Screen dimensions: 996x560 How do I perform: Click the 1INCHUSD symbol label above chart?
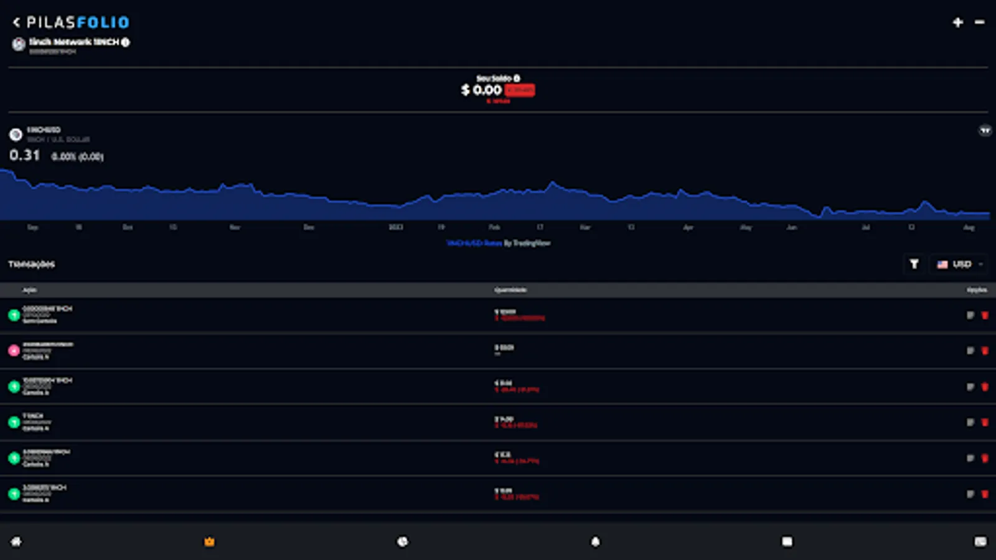tap(44, 130)
